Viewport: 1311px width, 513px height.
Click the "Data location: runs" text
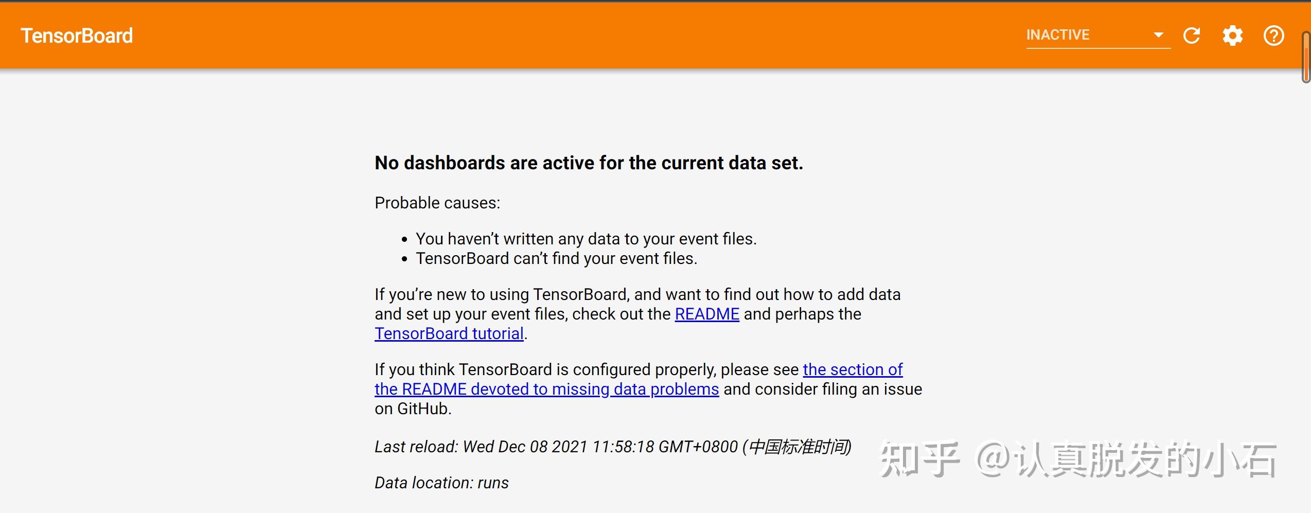click(441, 483)
